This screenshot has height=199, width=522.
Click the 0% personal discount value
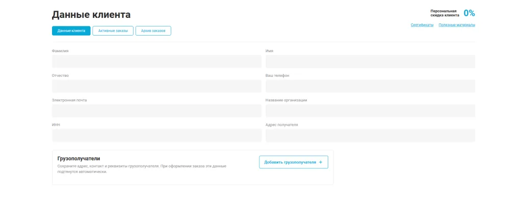469,13
